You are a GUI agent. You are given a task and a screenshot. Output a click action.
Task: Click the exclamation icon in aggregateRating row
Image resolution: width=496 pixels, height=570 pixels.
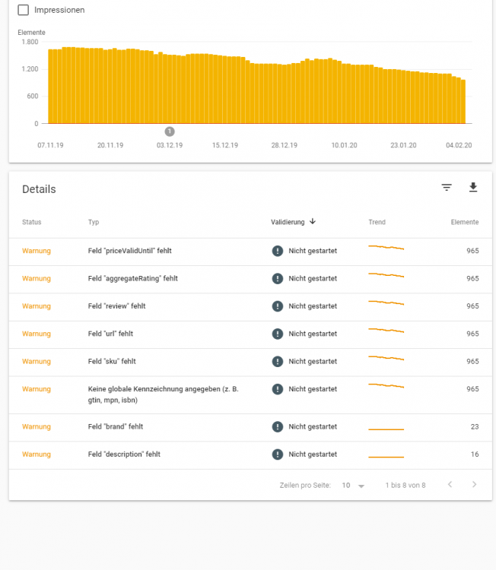coord(278,278)
